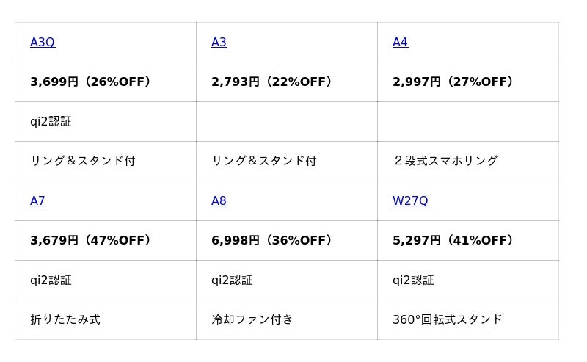Click the 2,997円 (27%OFF) price
This screenshot has height=362, width=587.
tap(453, 82)
